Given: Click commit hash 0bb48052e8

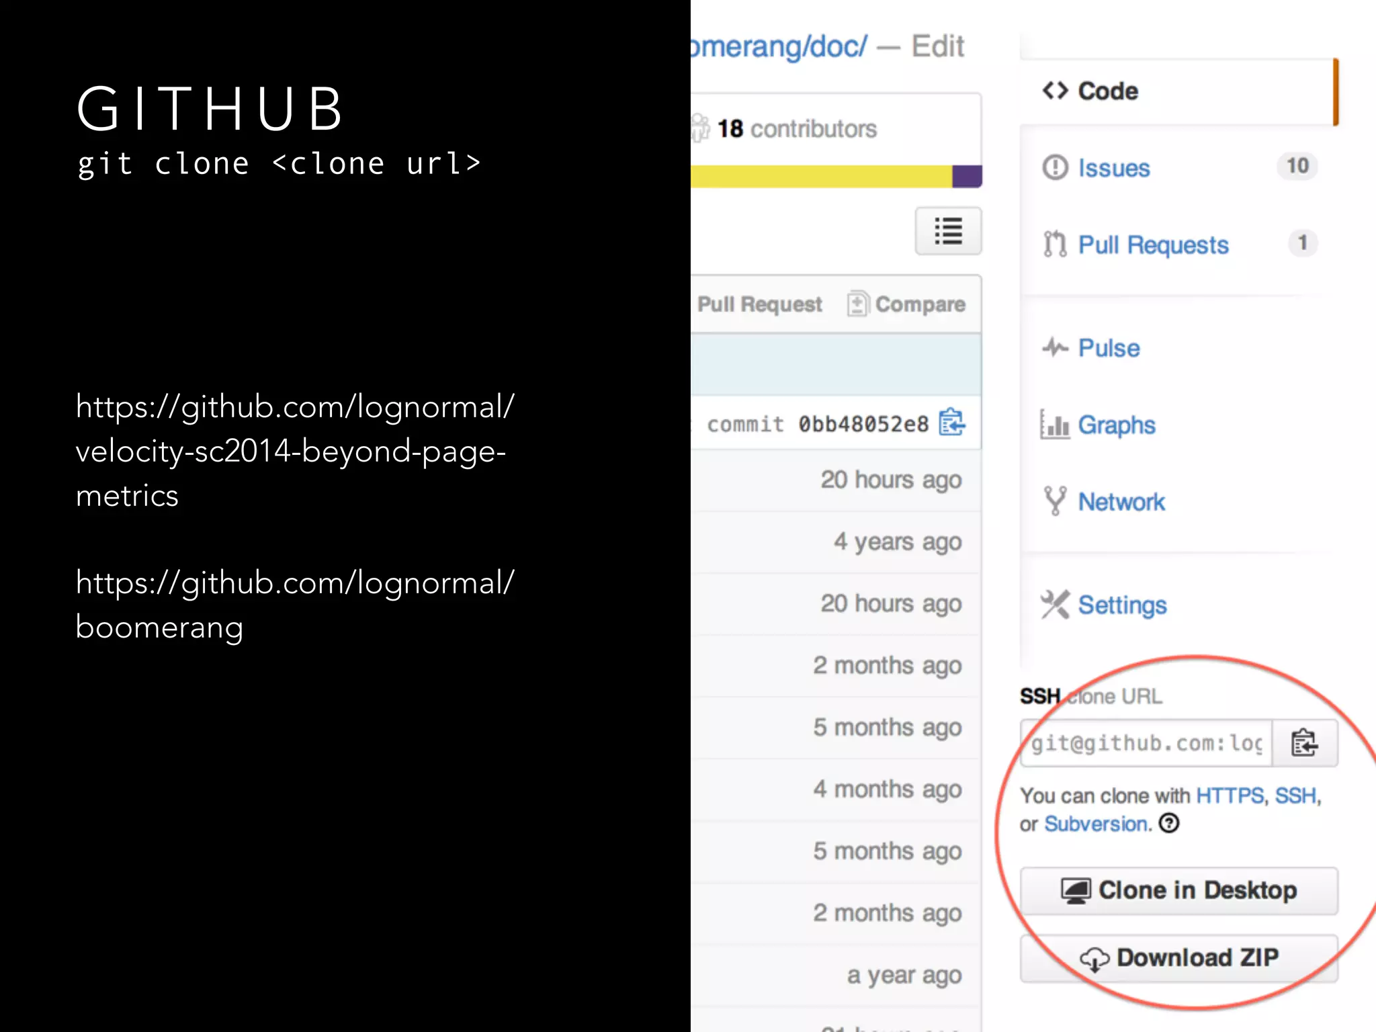Looking at the screenshot, I should pyautogui.click(x=863, y=424).
